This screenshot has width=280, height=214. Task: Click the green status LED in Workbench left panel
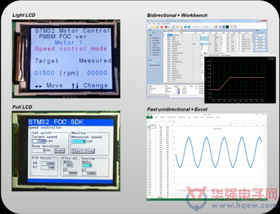150,32
